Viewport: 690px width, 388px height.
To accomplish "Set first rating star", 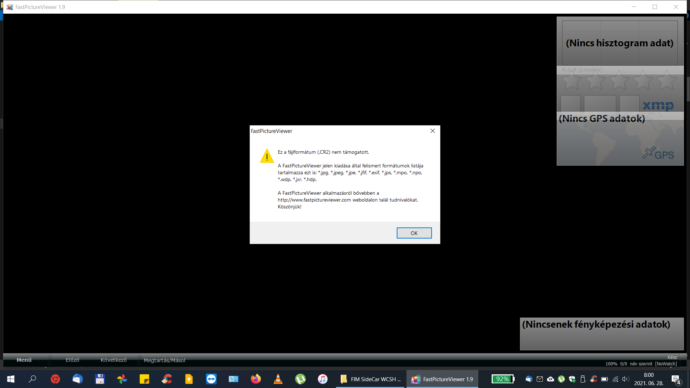I will 571,80.
